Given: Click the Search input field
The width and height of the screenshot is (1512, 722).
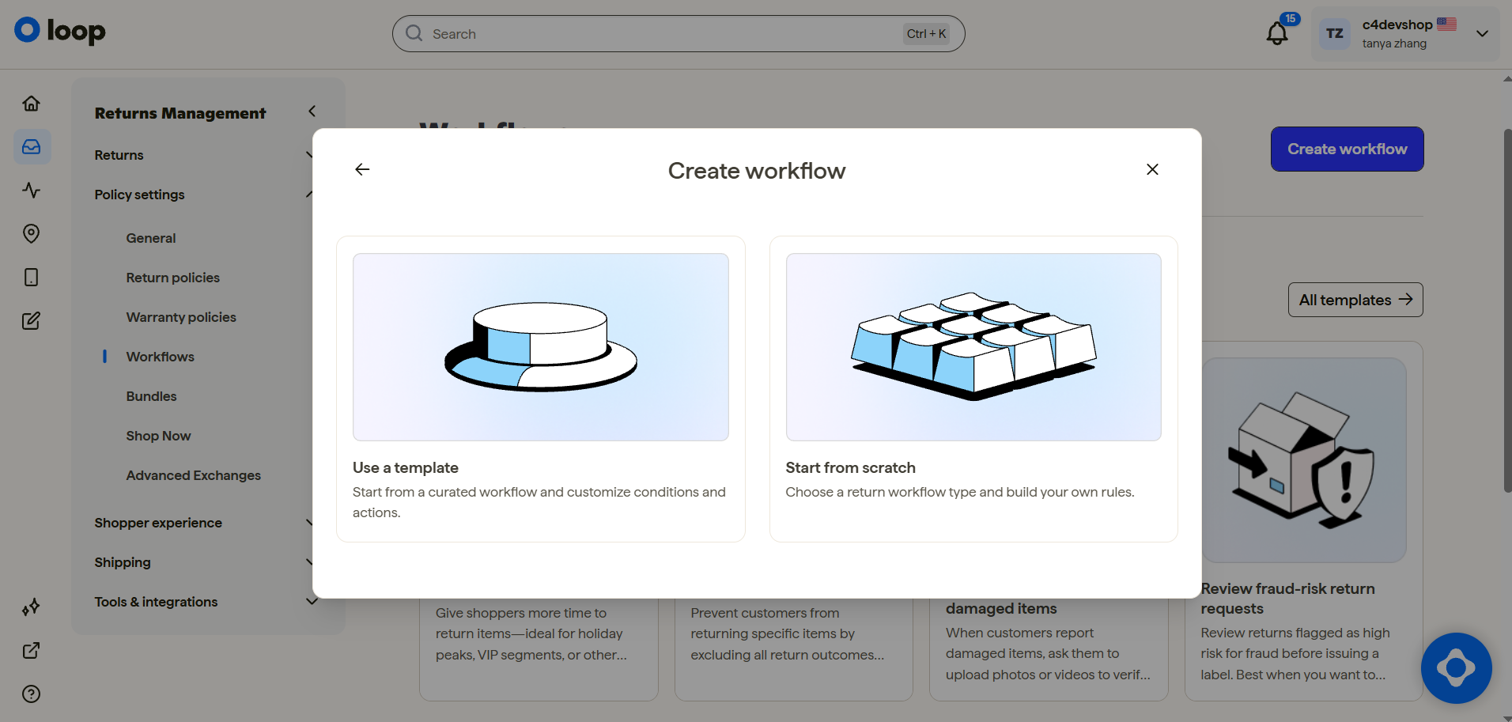Looking at the screenshot, I should pos(679,34).
